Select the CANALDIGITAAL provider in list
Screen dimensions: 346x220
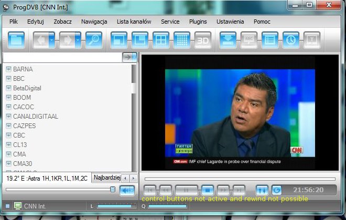[36, 116]
